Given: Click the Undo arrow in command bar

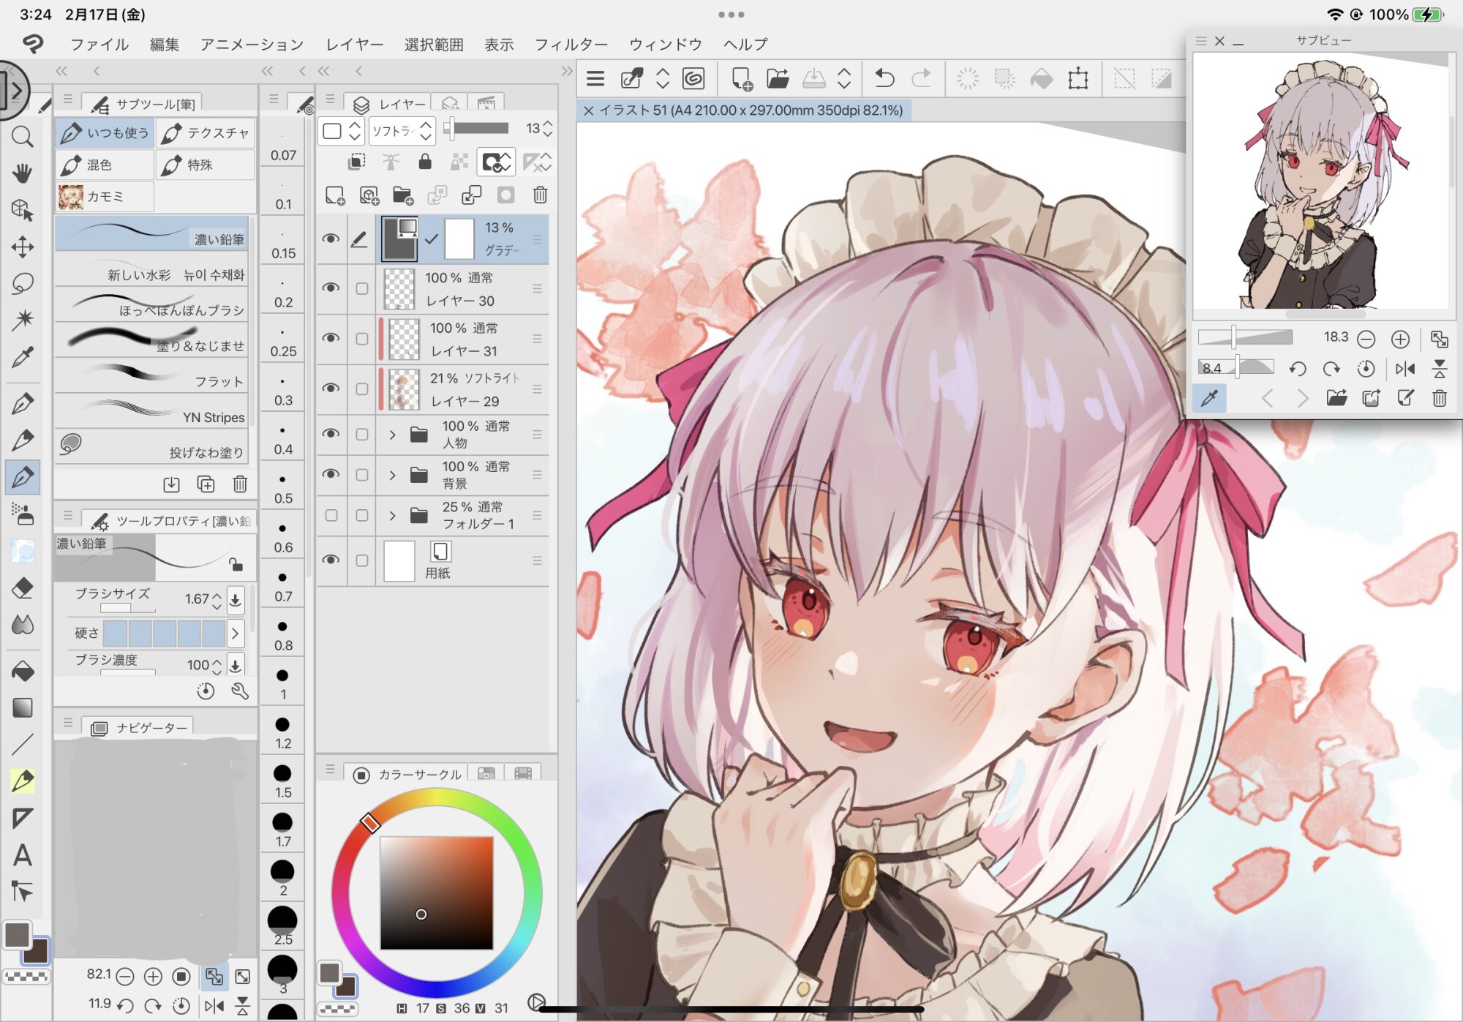Looking at the screenshot, I should click(884, 78).
